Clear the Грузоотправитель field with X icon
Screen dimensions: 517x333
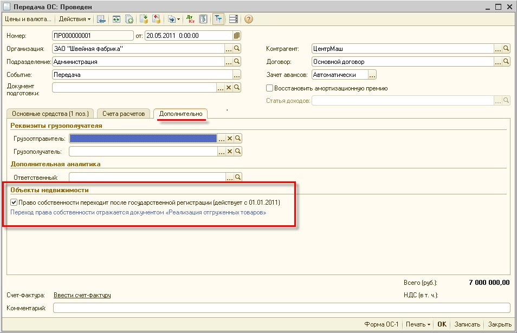[229, 139]
